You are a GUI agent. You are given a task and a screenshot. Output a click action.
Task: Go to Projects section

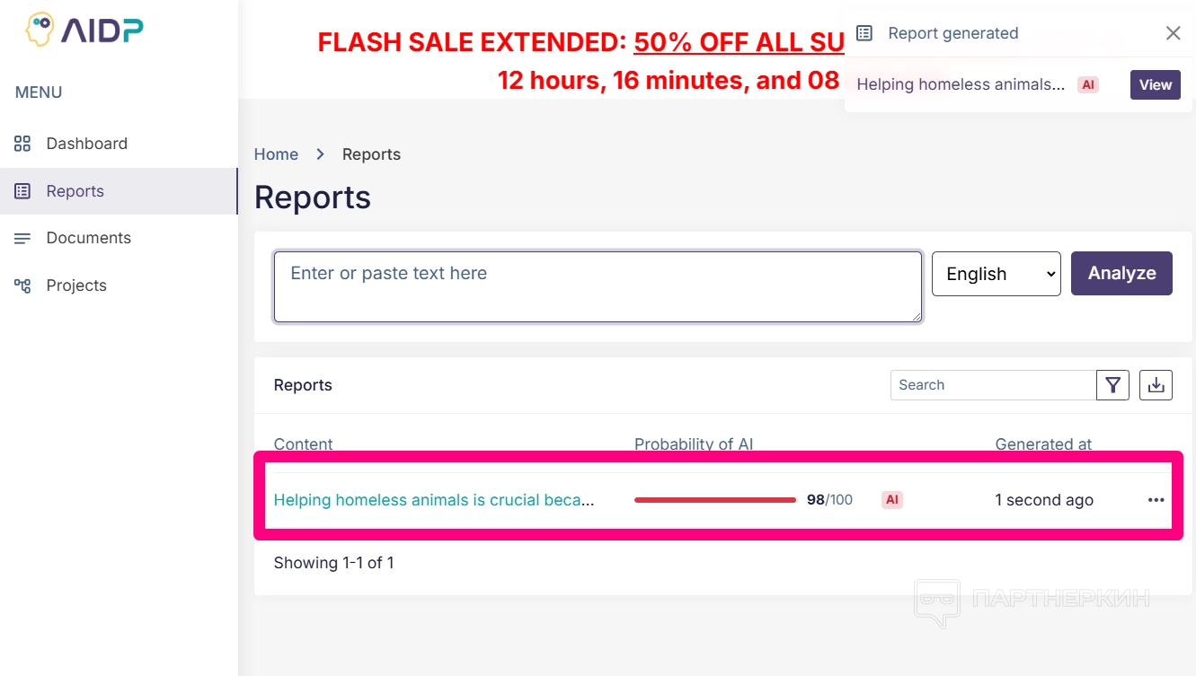76,285
